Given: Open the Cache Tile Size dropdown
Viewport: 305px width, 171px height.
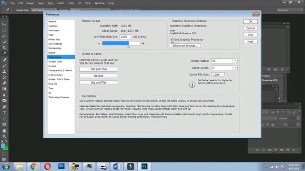Looking at the screenshot, I should pyautogui.click(x=219, y=75).
